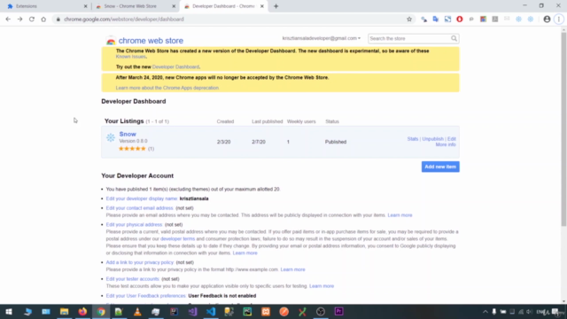This screenshot has height=319, width=567.
Task: Edit your tester accounts
Action: 132,279
